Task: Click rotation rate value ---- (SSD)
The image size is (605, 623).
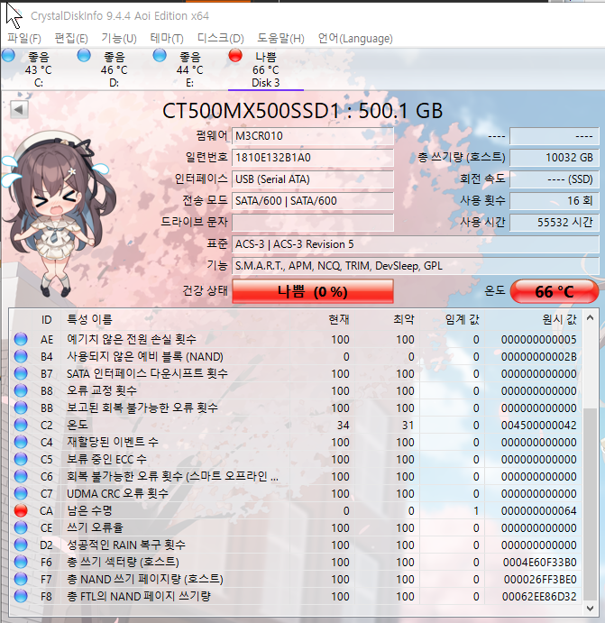Action: coord(555,179)
